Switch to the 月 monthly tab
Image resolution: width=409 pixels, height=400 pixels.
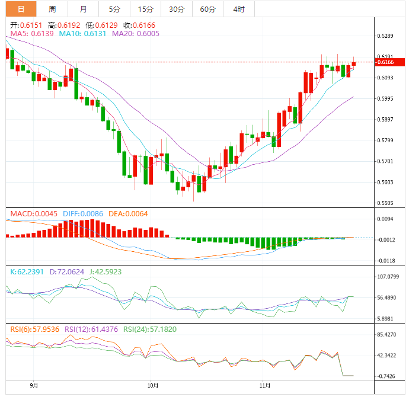[x=83, y=9]
